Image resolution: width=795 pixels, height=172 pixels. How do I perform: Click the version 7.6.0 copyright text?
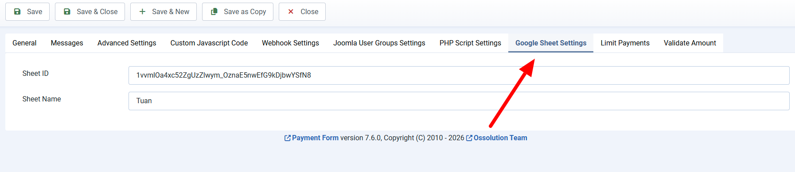point(402,138)
